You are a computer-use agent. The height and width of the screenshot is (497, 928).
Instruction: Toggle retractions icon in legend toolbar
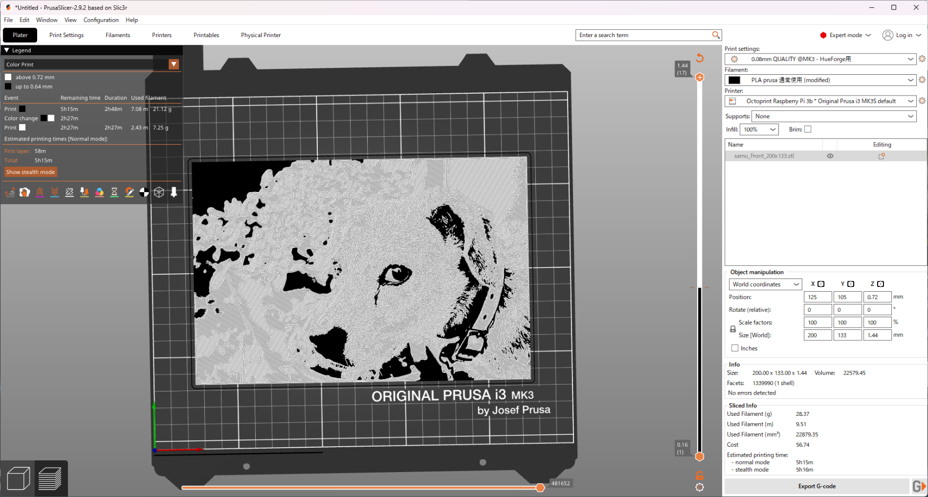tap(40, 193)
